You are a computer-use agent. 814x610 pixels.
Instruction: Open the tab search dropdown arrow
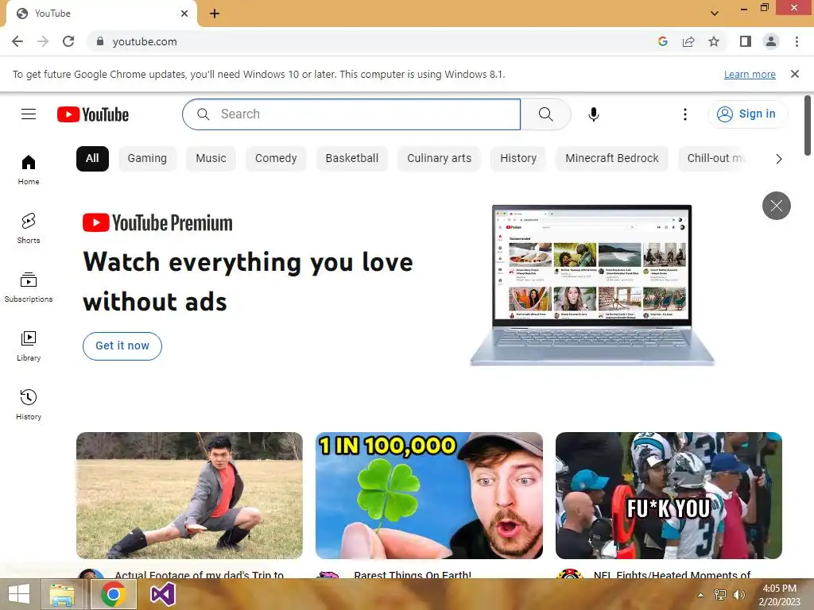(715, 14)
